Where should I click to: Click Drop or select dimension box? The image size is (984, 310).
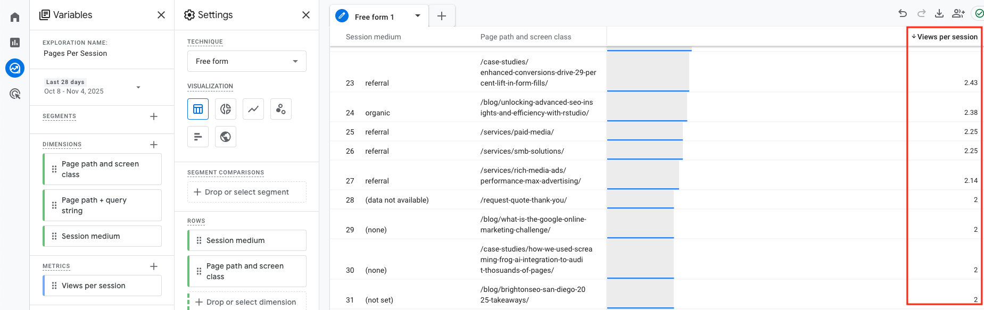point(247,301)
